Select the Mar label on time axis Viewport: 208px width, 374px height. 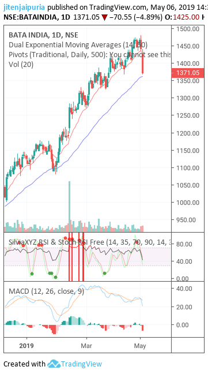tap(86, 346)
